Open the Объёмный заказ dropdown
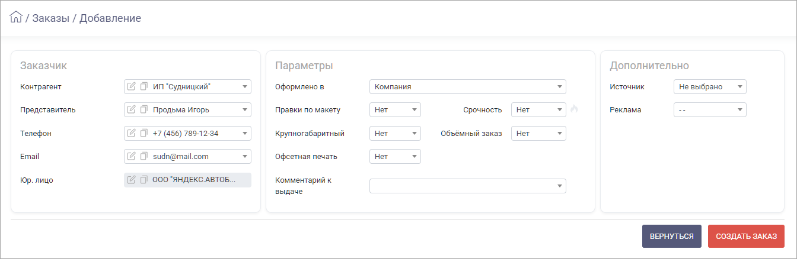Viewport: 797px width, 259px height. (x=538, y=133)
